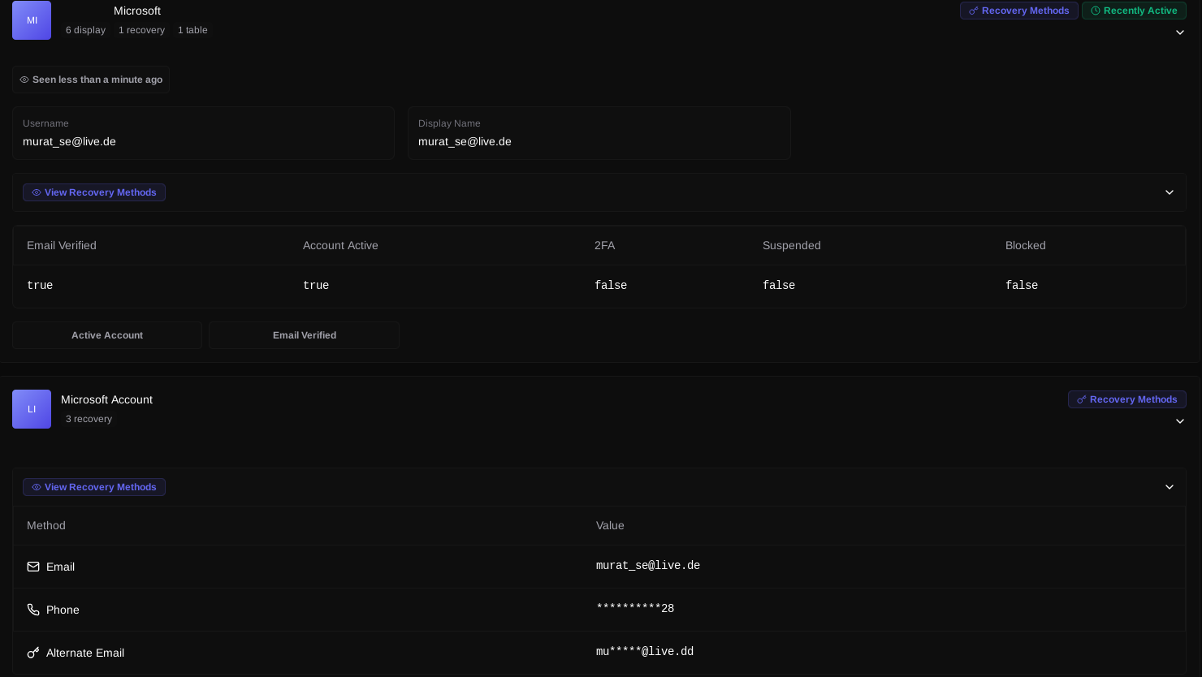The width and height of the screenshot is (1202, 677).
Task: Click the Microsoft card title
Action: [137, 11]
